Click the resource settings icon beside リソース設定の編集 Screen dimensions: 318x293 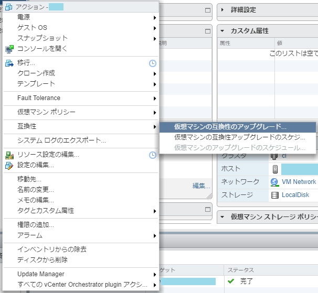click(9, 155)
